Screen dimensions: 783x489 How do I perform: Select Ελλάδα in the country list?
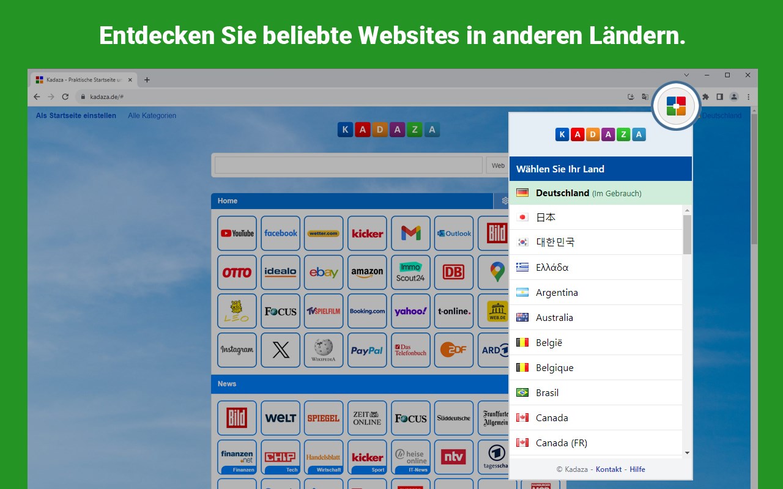596,267
